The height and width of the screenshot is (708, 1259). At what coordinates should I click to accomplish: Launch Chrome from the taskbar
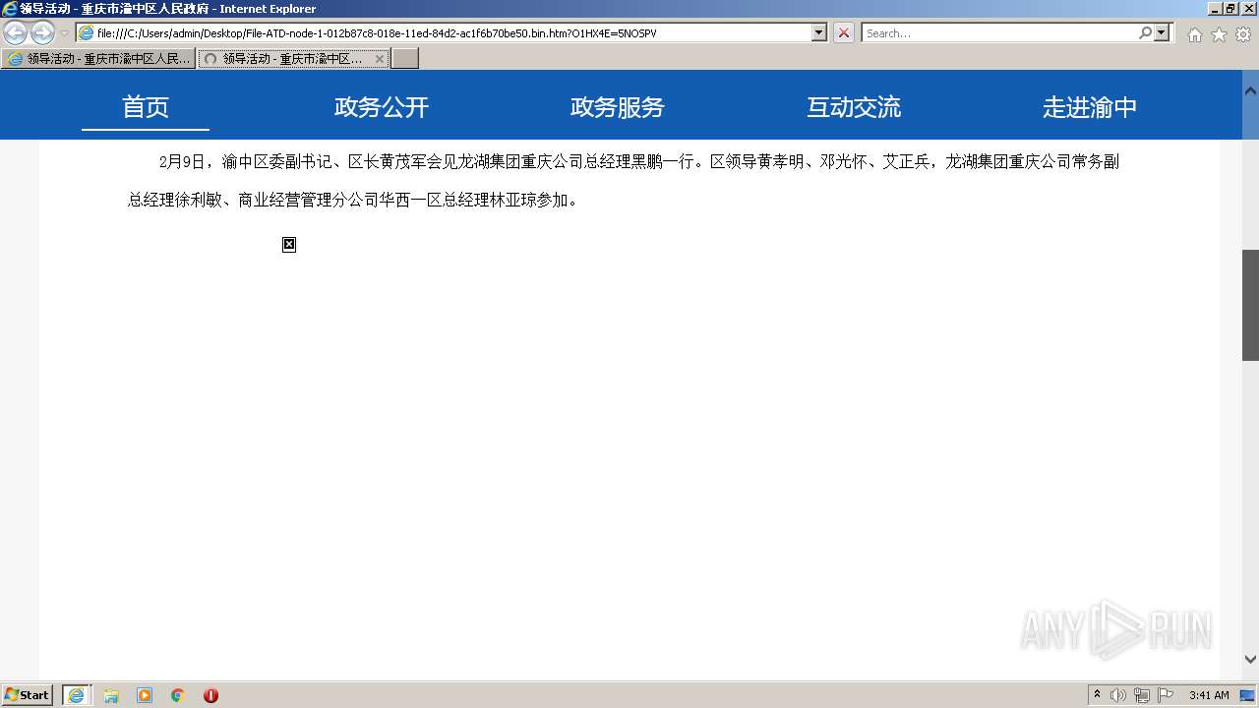click(x=178, y=695)
